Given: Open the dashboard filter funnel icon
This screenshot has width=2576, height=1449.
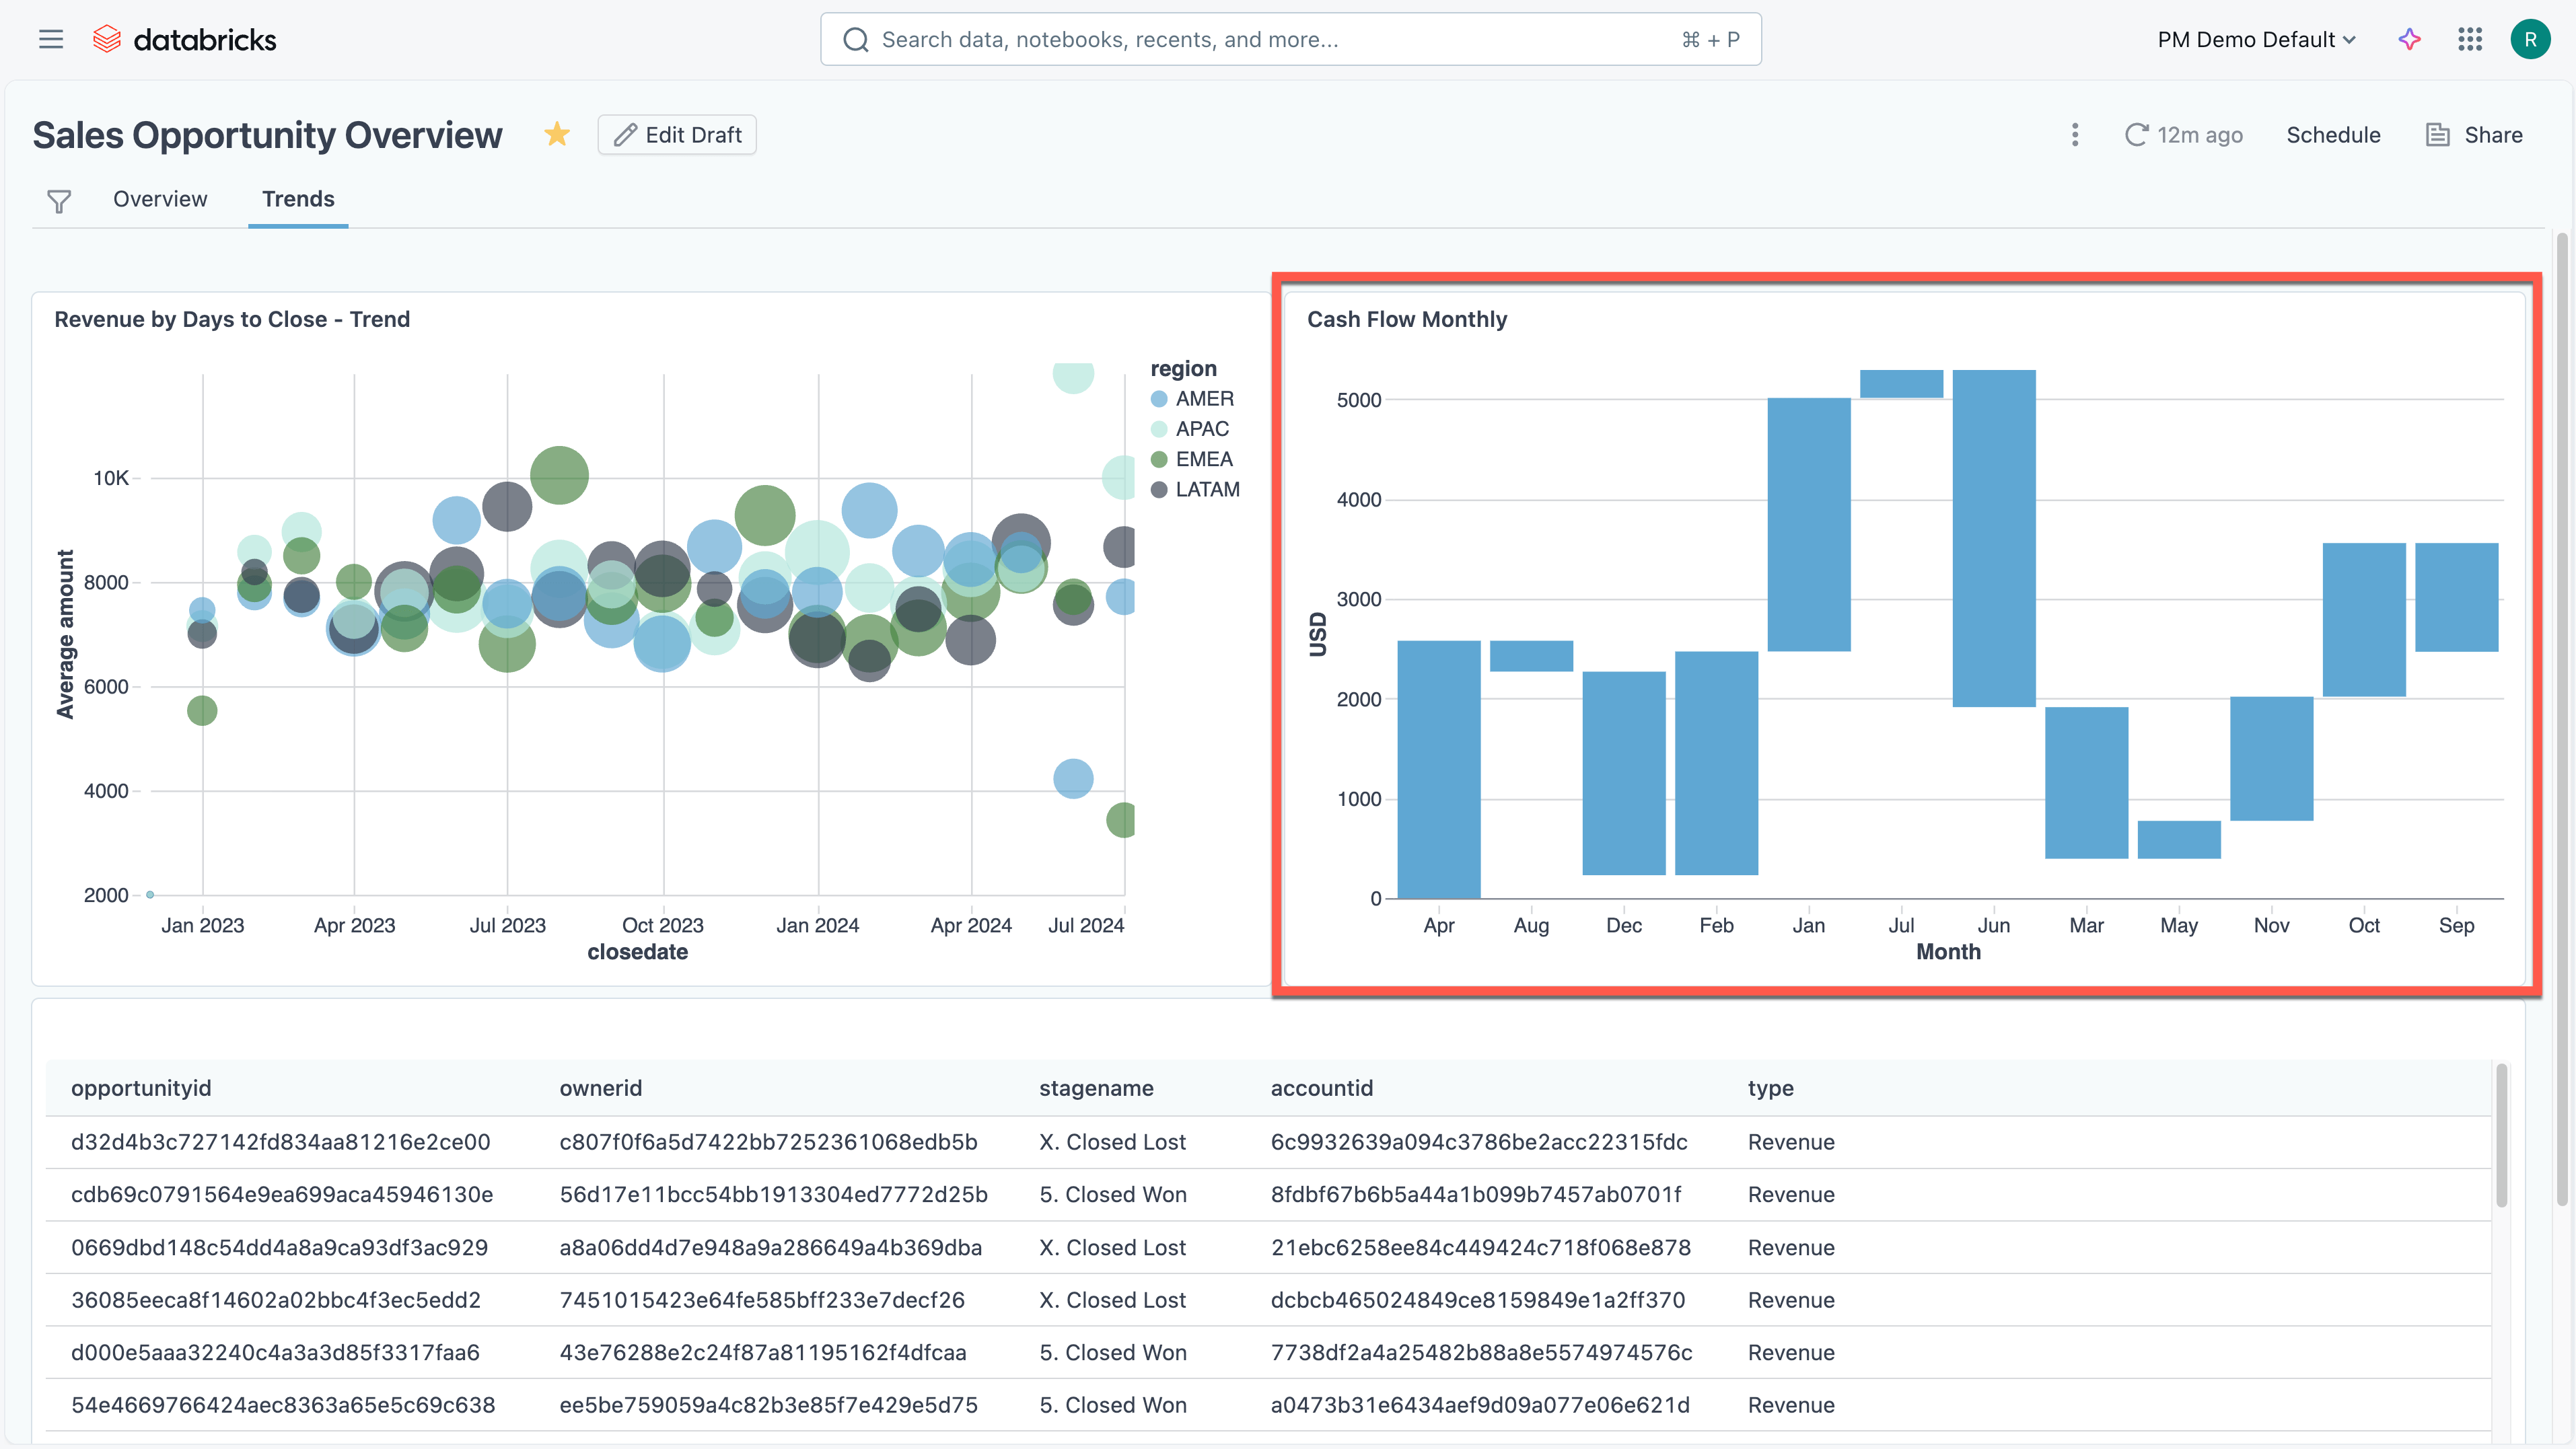Looking at the screenshot, I should [x=59, y=201].
